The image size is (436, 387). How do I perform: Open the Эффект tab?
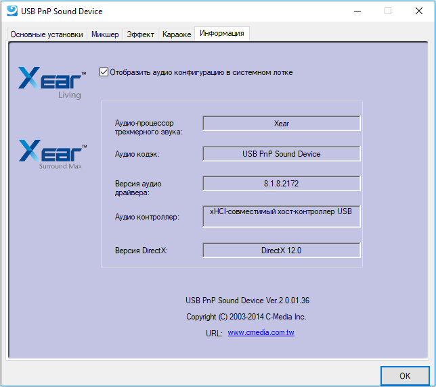(140, 34)
